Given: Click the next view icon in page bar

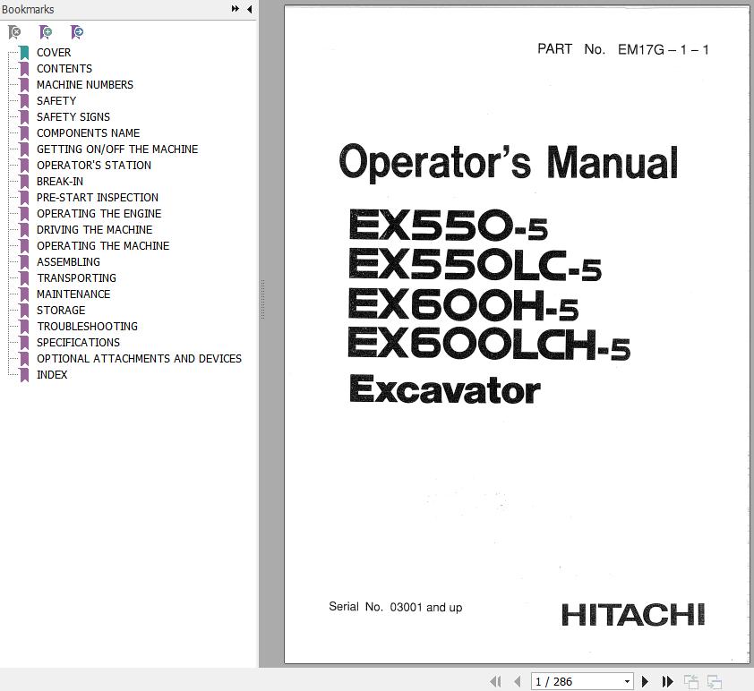Looking at the screenshot, I should (715, 681).
